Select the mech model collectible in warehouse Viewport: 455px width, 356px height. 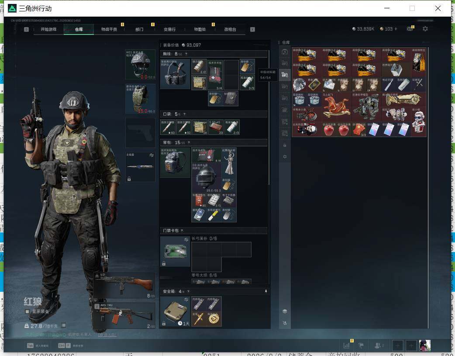coord(366,107)
